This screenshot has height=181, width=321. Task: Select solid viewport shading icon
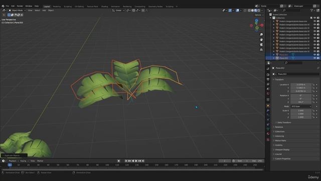[x=252, y=11]
